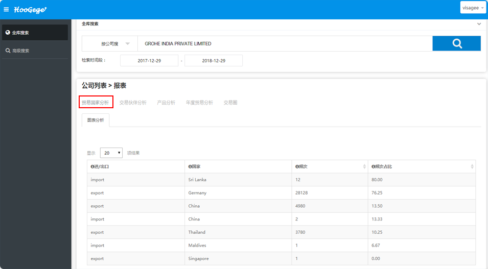Click the info icon beside 频次占比
Screen dimensions: 488x269
point(373,167)
